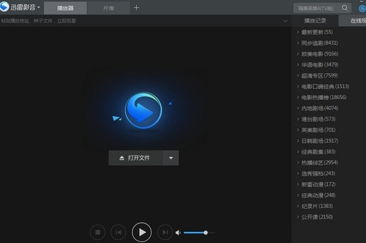Click the 打开文件 button
This screenshot has height=243, width=366.
coord(136,158)
